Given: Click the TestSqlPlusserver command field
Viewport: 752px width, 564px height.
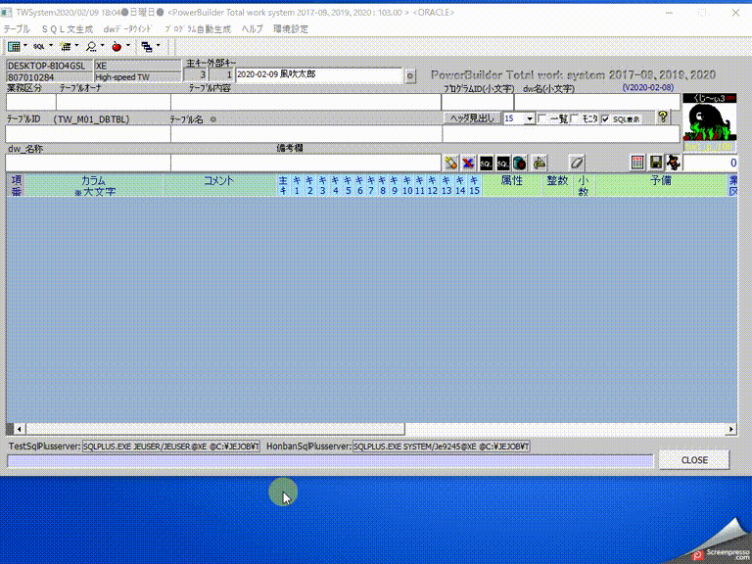Looking at the screenshot, I should pos(171,446).
